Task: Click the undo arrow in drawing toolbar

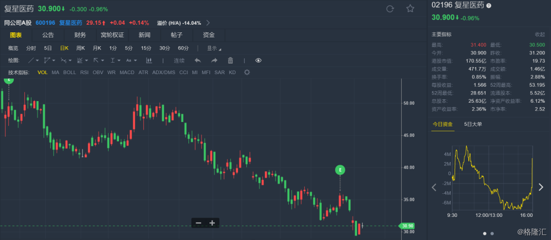Action: [x=198, y=60]
